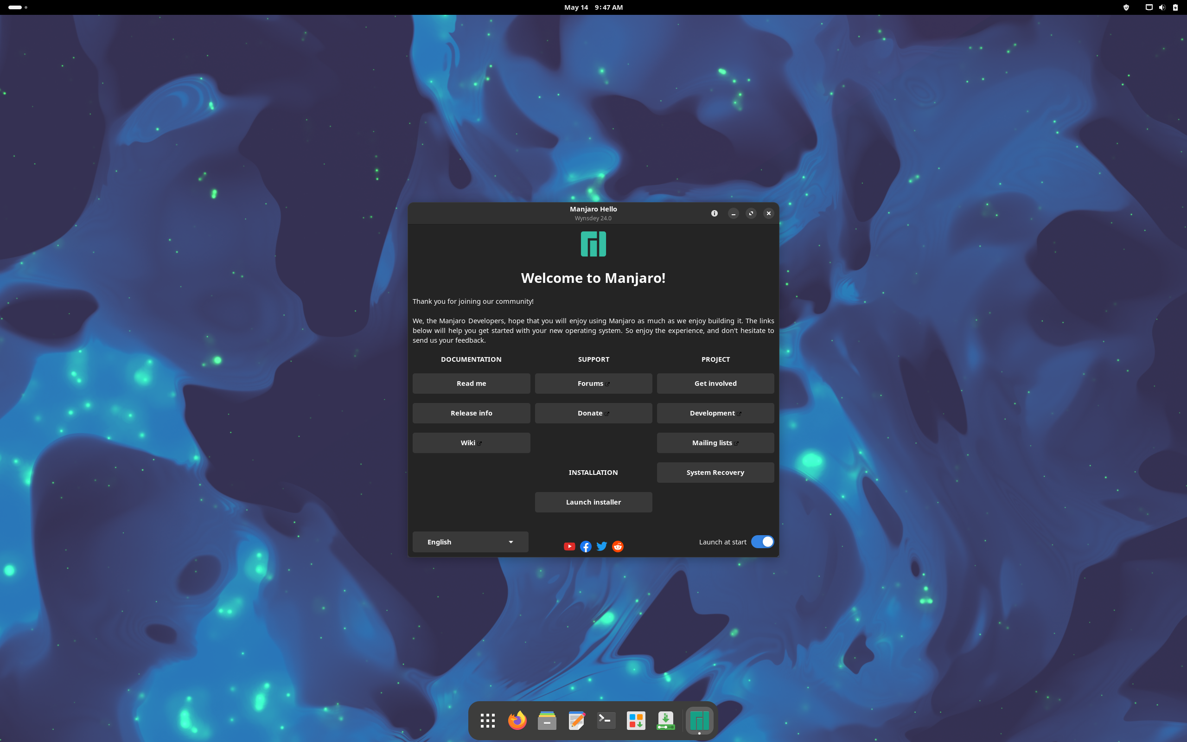
Task: Click the Facebook social icon
Action: [x=585, y=546]
